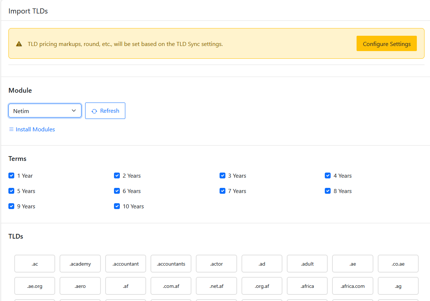This screenshot has width=430, height=301.
Task: Click the TLD pricing markups warning text
Action: (125, 44)
